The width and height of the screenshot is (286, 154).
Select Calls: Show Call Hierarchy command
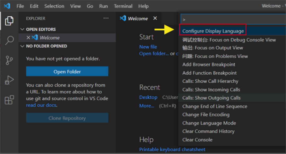[232, 81]
